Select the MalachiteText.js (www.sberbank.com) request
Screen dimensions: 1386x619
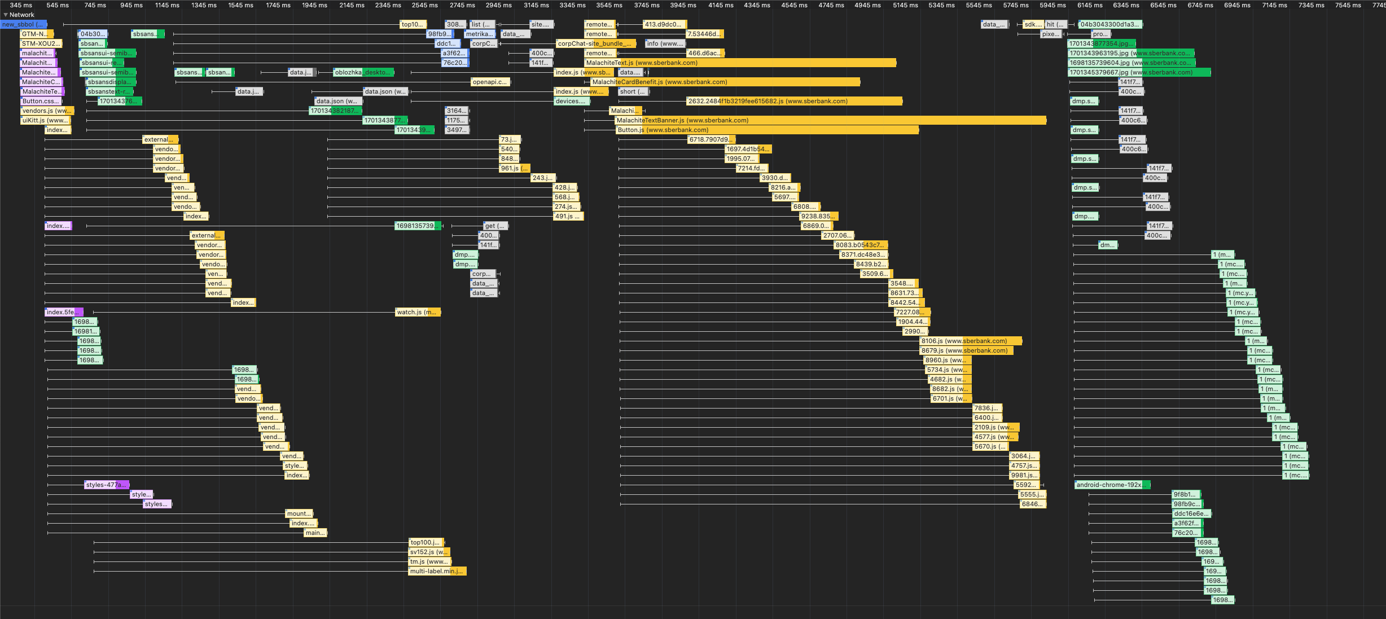[739, 63]
